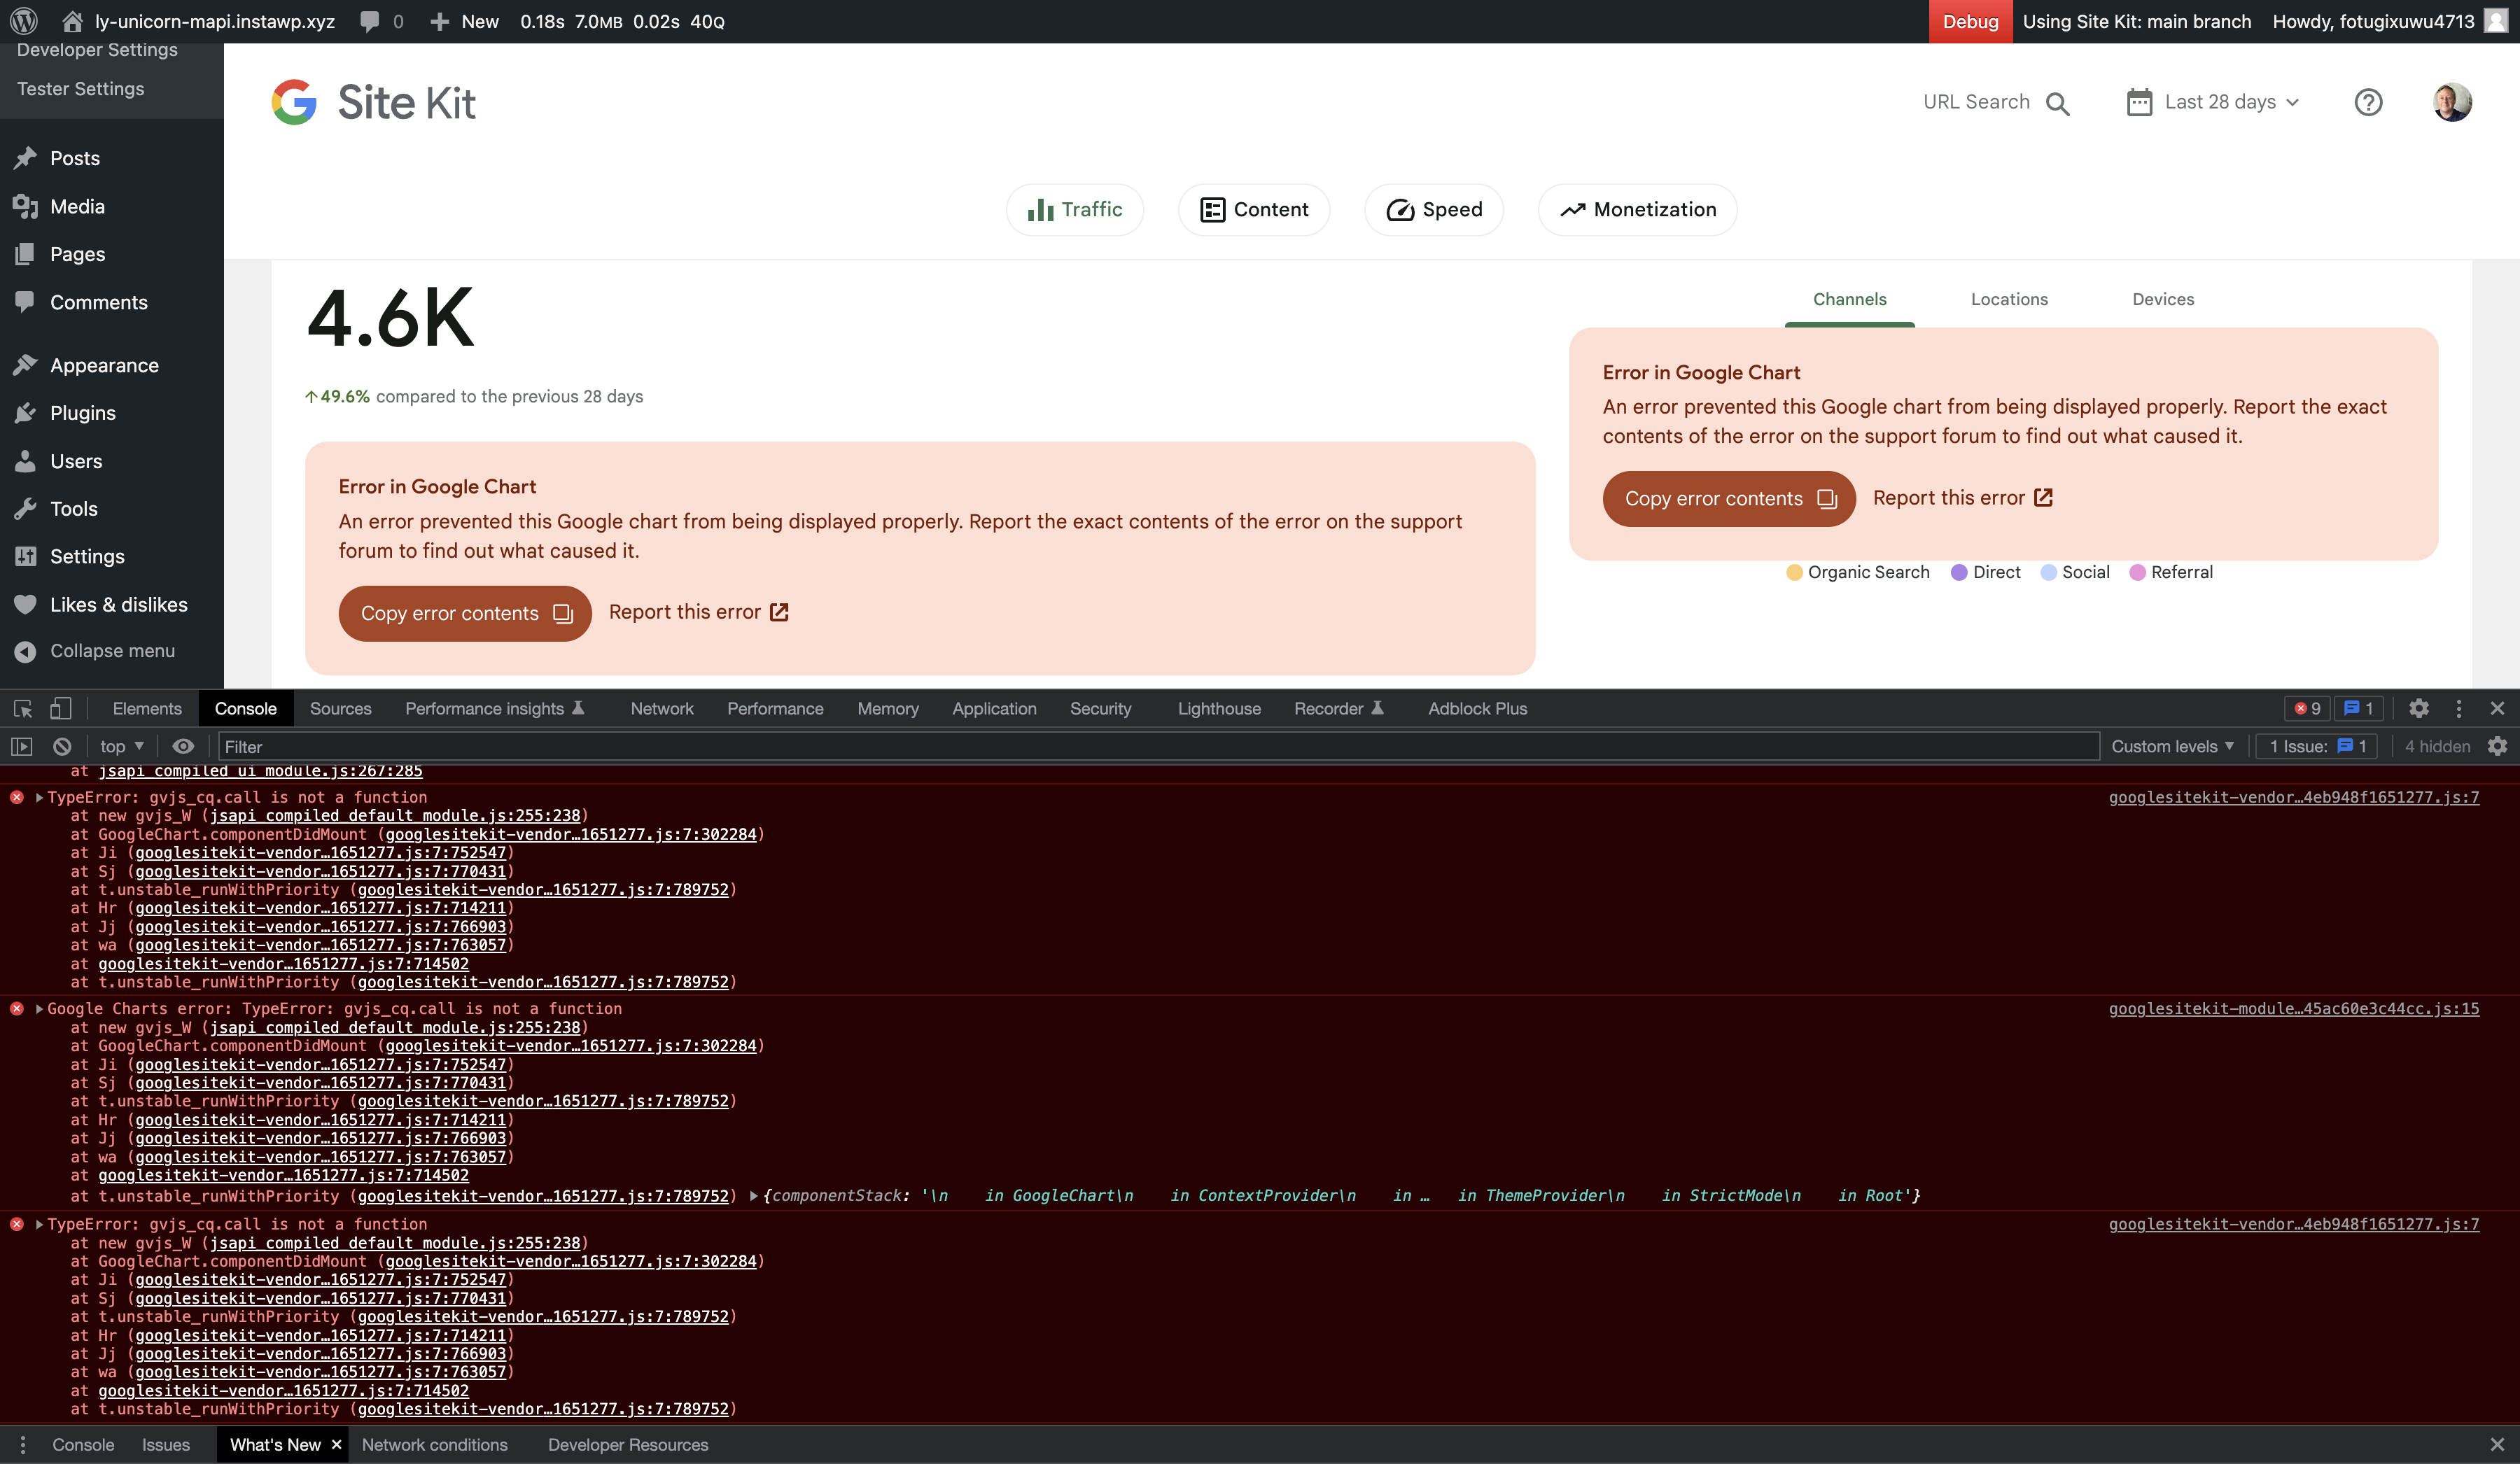
Task: Toggle the error count filter showing 9 errors
Action: click(2307, 708)
